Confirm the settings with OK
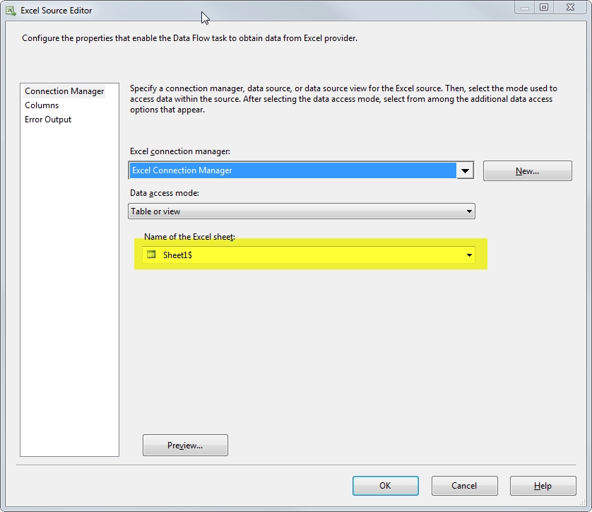The width and height of the screenshot is (592, 512). click(385, 486)
